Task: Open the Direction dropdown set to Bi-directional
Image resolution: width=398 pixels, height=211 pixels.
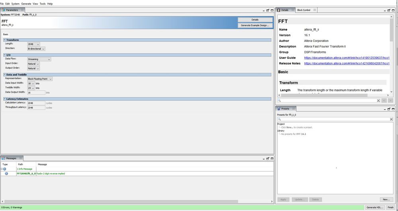Action: 36,49
